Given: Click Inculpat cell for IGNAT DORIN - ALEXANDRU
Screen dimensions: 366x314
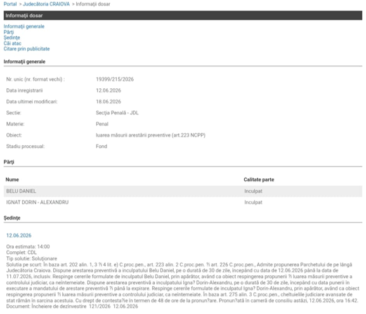Looking at the screenshot, I should coord(253,202).
